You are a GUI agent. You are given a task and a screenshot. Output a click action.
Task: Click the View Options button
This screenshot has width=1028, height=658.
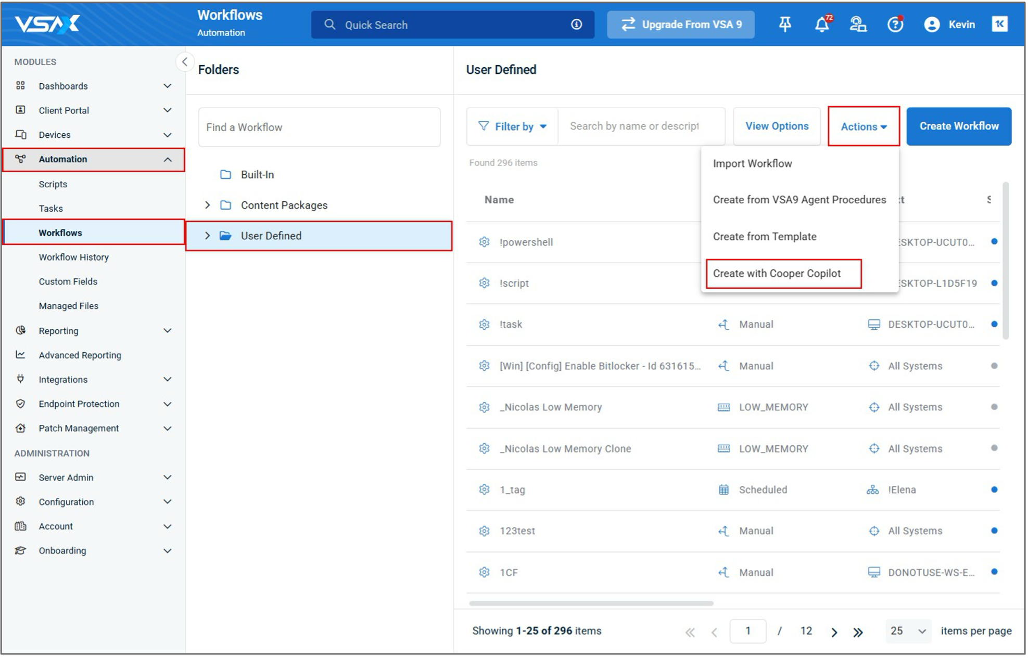[x=777, y=126]
